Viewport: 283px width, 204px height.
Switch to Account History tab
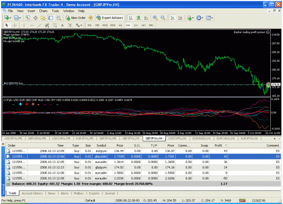point(32,193)
